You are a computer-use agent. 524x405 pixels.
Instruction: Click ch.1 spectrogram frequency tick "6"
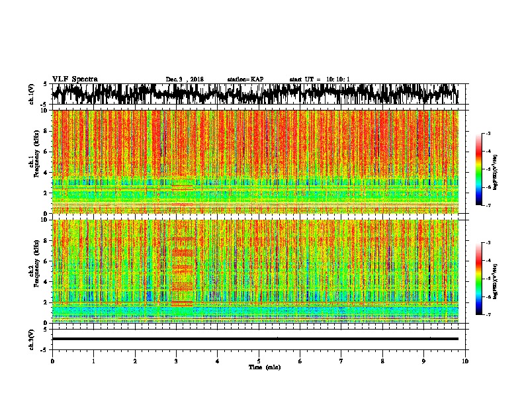[46, 152]
